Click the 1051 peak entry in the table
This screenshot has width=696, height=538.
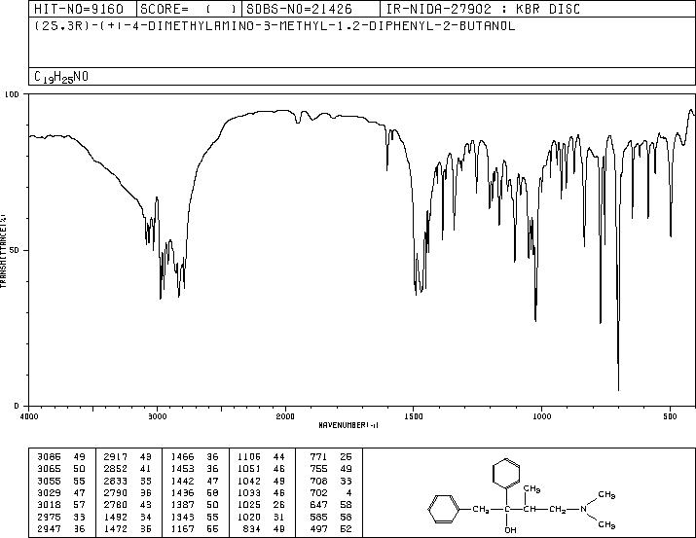click(261, 469)
